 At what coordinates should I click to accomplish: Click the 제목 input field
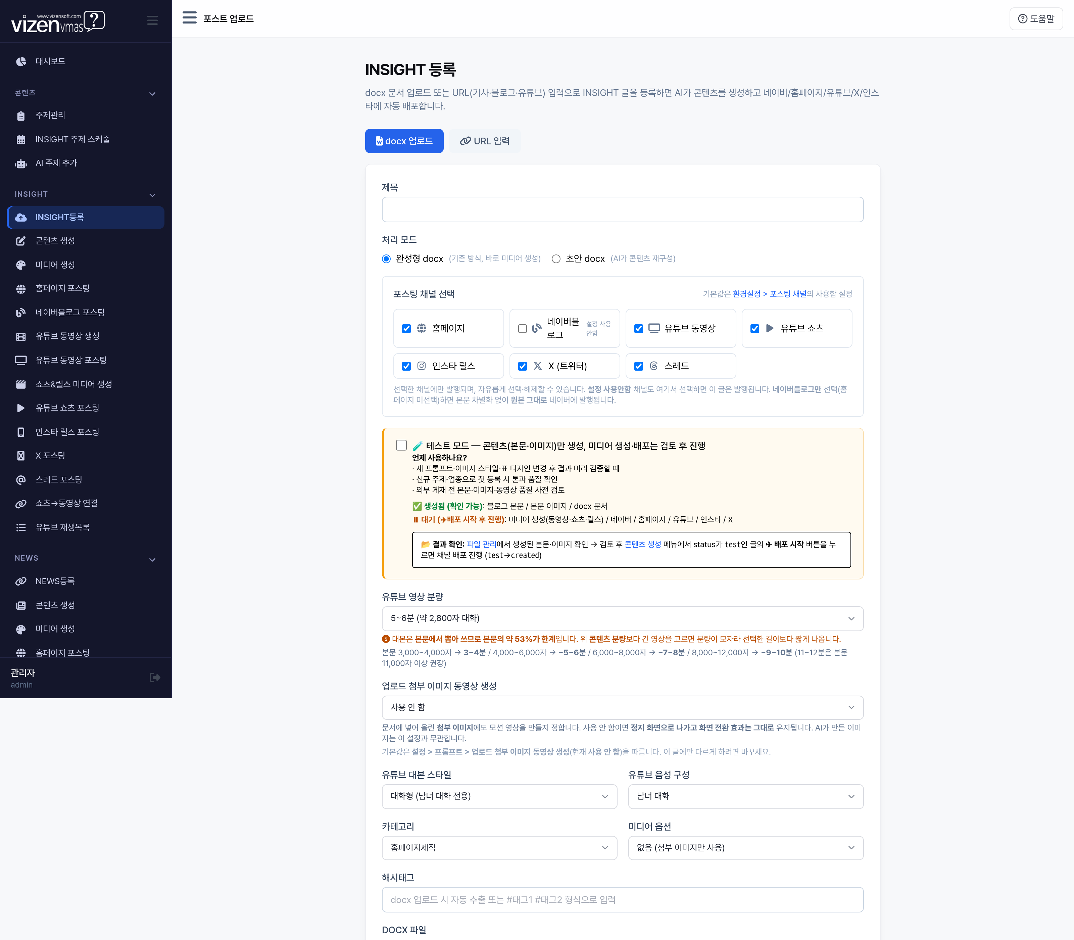click(x=623, y=210)
